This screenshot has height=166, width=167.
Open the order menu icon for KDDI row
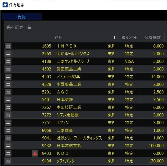[8, 153]
